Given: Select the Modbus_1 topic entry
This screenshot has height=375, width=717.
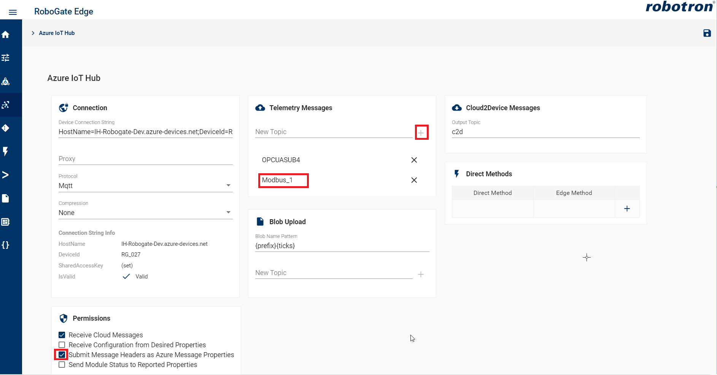Looking at the screenshot, I should [277, 180].
